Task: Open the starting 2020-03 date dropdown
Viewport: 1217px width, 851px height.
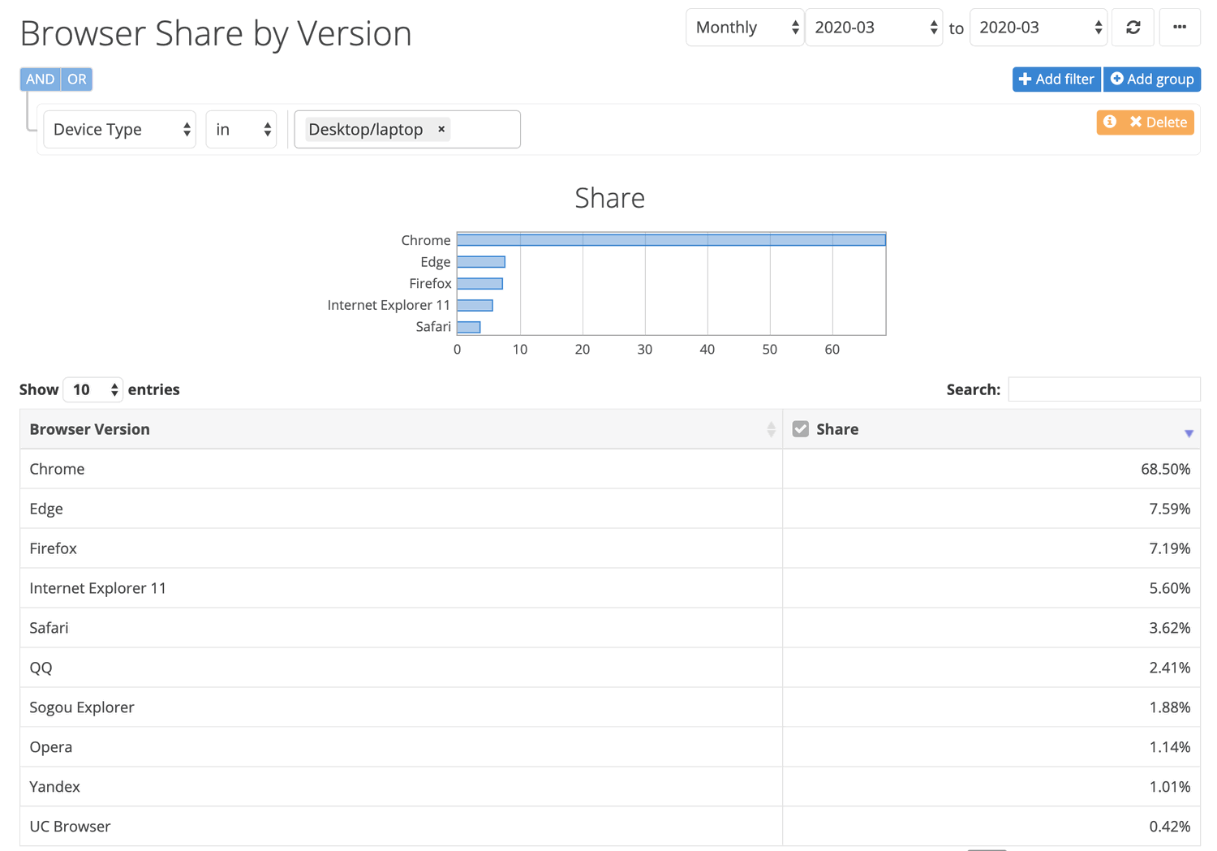Action: [873, 27]
